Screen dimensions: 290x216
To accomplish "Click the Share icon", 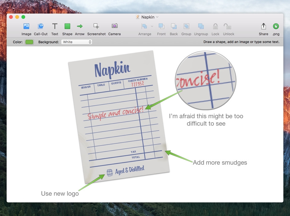I will 263,26.
